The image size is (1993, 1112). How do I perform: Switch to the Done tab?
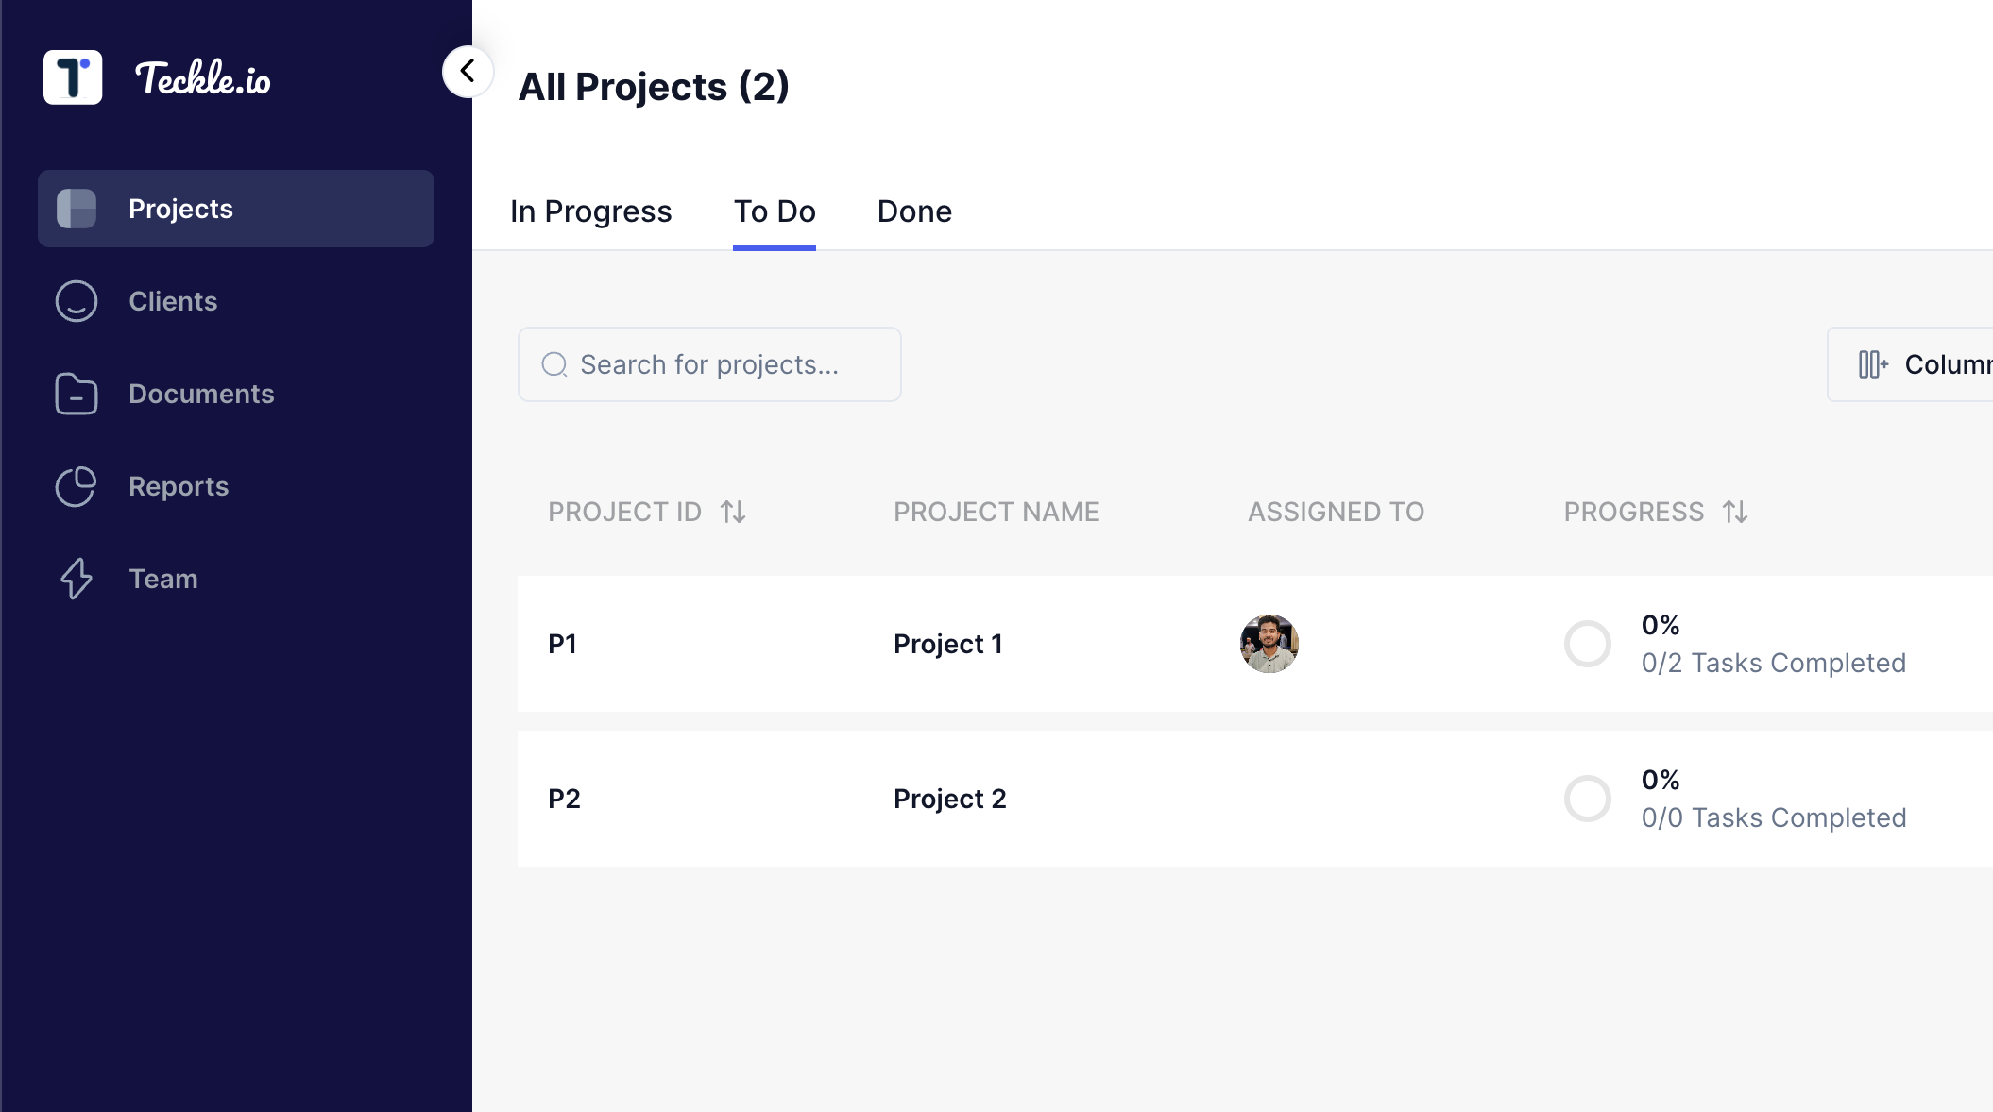click(914, 211)
